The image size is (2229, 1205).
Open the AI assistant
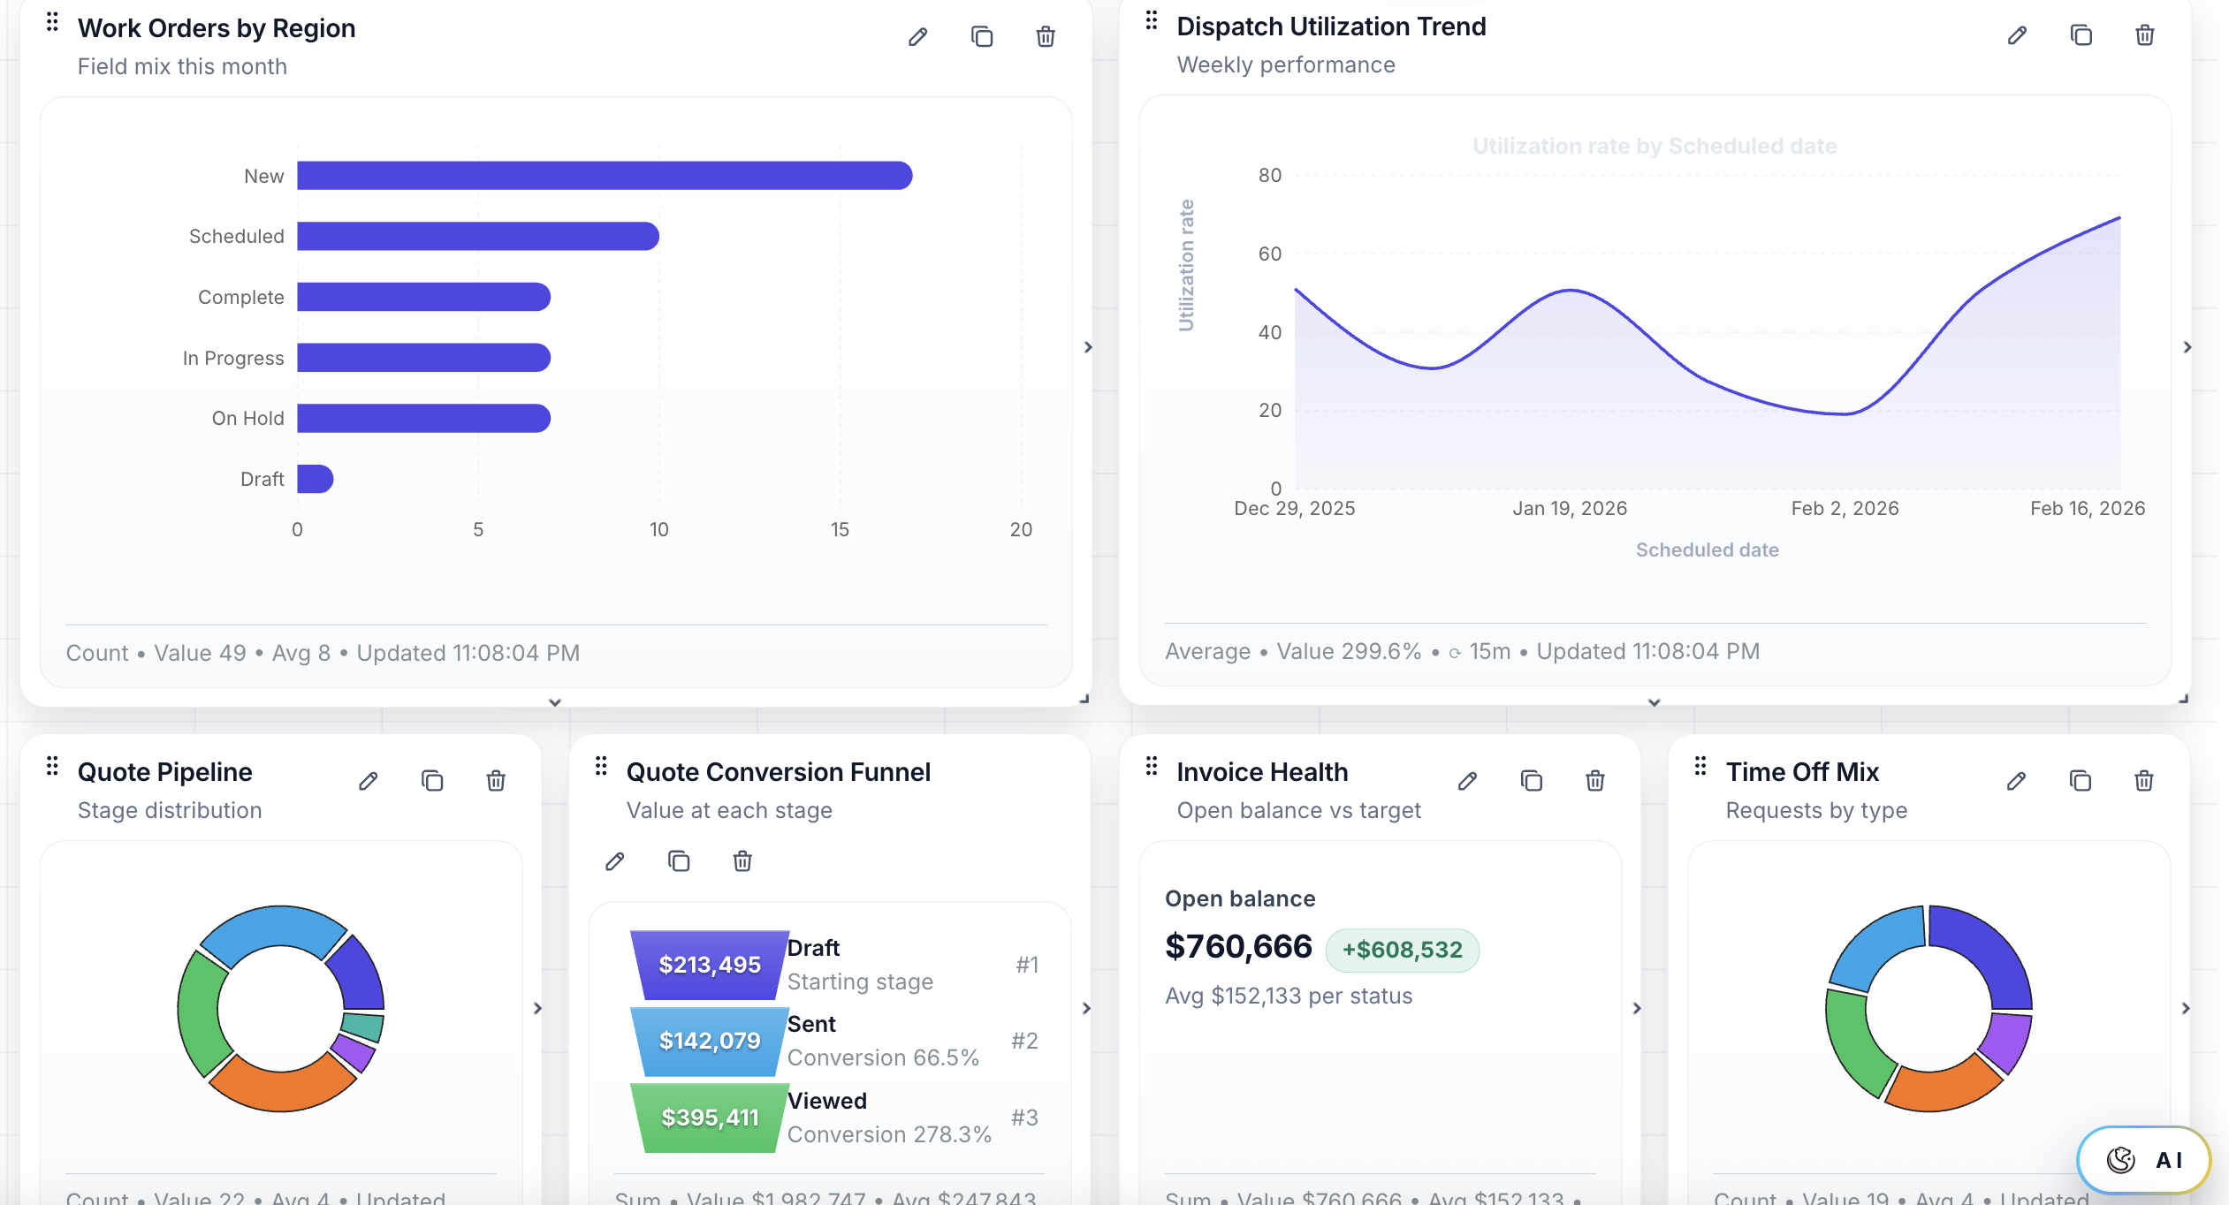tap(2142, 1160)
